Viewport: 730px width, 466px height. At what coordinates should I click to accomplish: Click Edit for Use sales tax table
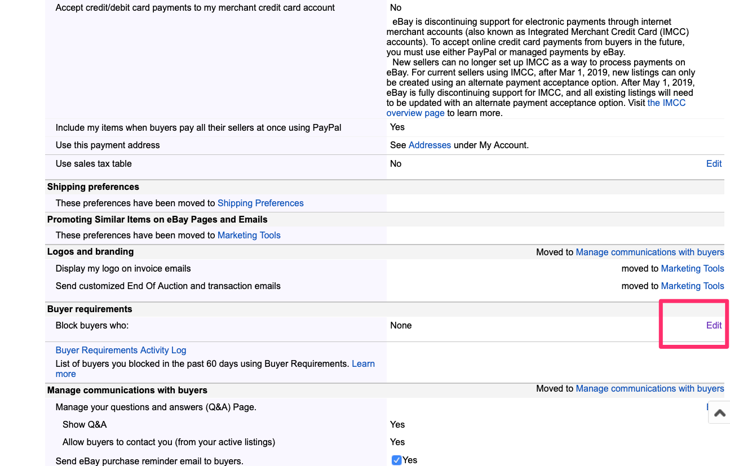click(x=714, y=163)
